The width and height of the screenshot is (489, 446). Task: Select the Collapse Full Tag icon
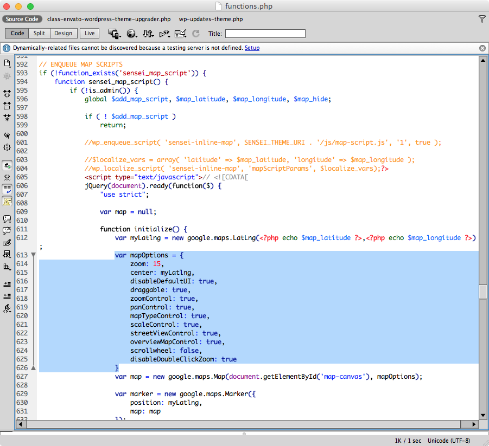7,93
